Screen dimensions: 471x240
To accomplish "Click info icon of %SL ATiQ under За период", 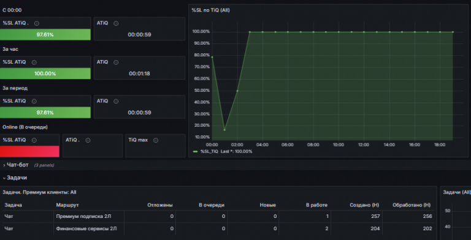I will click(x=34, y=102).
